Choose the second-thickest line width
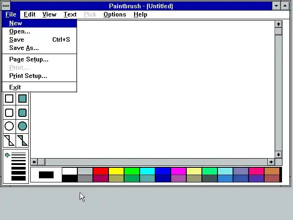 click(18, 173)
